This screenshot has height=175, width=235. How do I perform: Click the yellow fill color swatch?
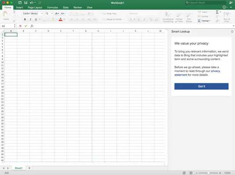53,19
